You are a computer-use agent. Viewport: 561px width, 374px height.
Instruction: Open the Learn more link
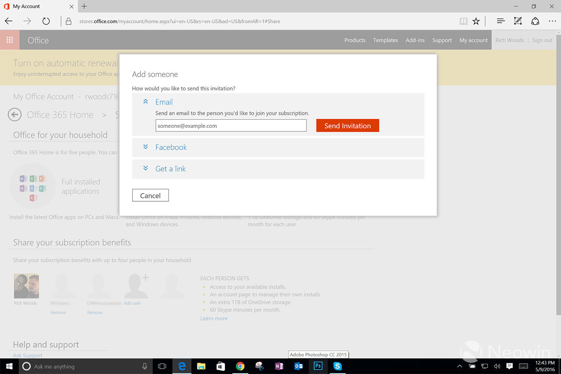click(x=214, y=318)
